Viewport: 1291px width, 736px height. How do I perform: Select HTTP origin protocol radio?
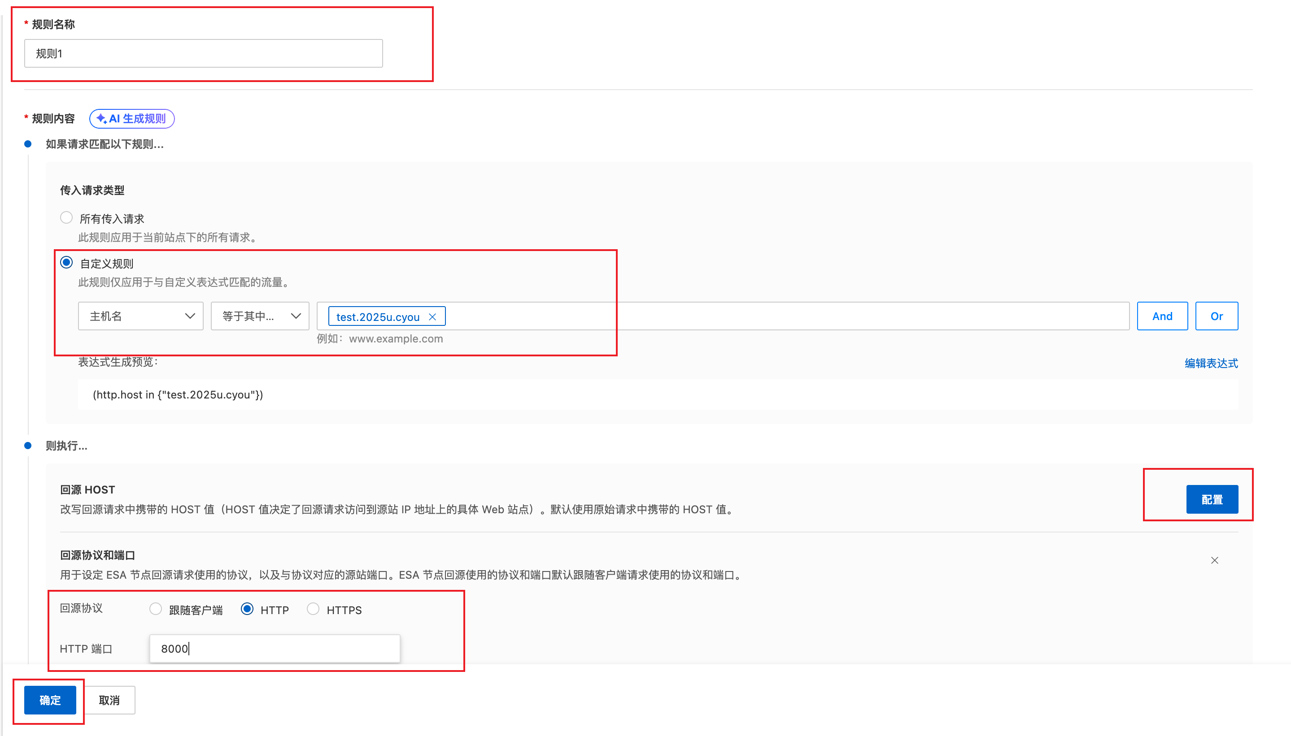[247, 609]
